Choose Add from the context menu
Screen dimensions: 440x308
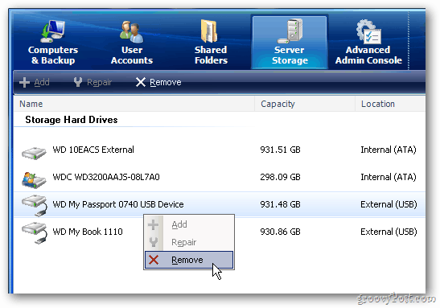189,224
